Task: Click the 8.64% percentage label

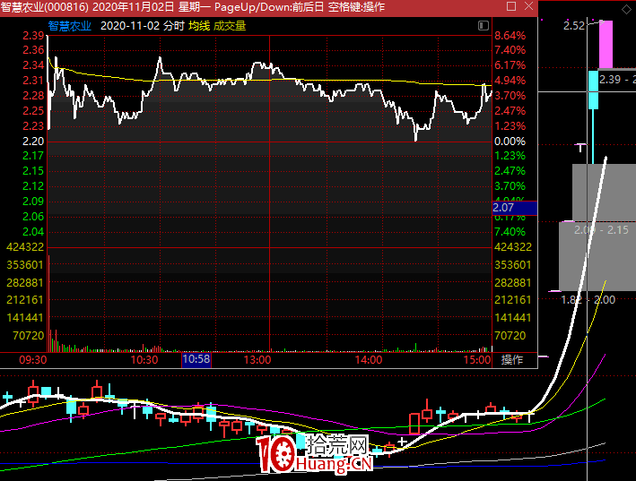Action: coord(510,36)
